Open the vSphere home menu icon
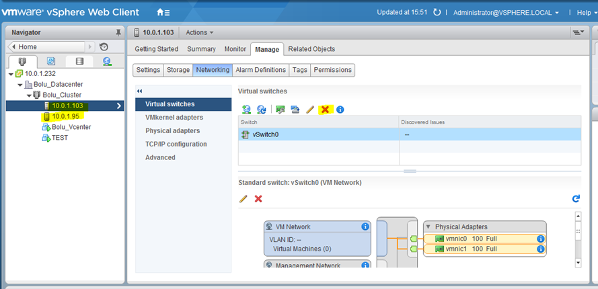 (163, 13)
